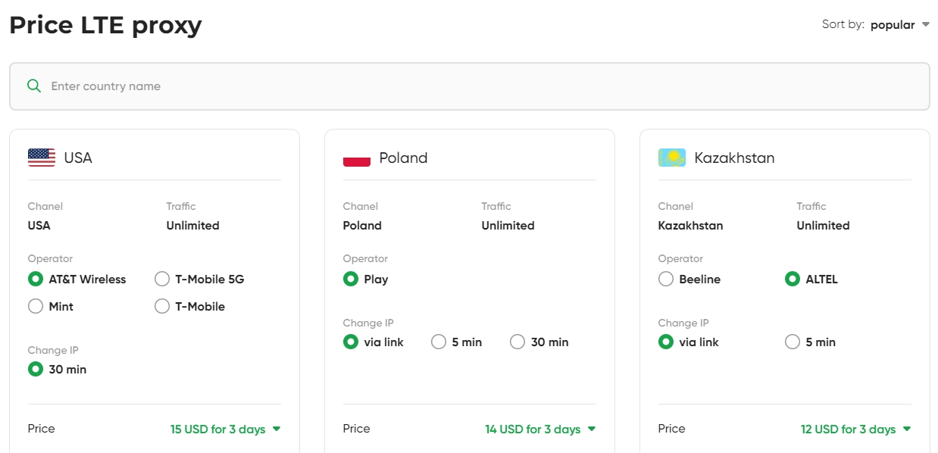Select Mint operator

(x=51, y=306)
